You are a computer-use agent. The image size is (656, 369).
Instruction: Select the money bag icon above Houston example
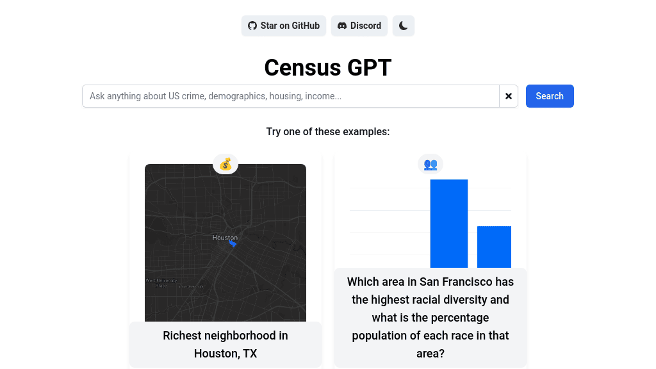pos(225,164)
